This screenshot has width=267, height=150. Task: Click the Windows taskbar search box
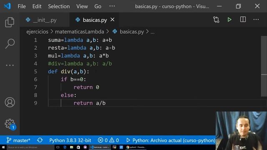click(x=30, y=147)
